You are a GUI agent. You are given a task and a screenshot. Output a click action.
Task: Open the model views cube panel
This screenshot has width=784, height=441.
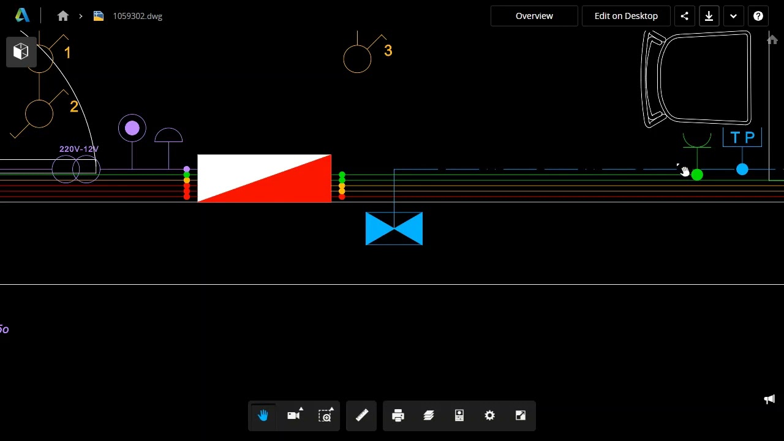tap(21, 51)
